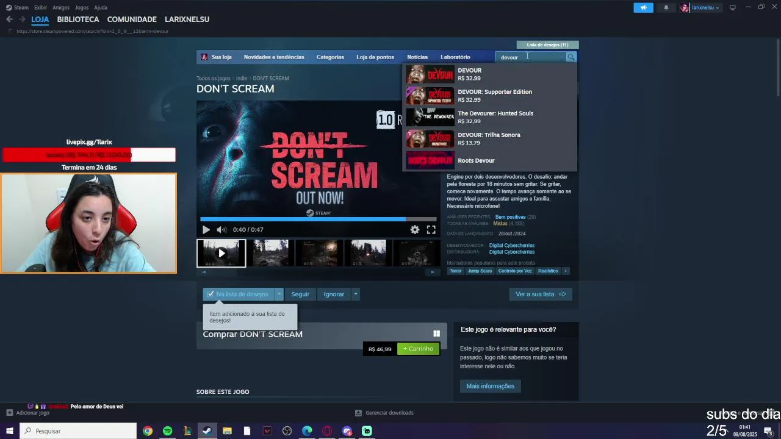Open File Explorer from the taskbar
This screenshot has height=439, width=781.
[227, 431]
